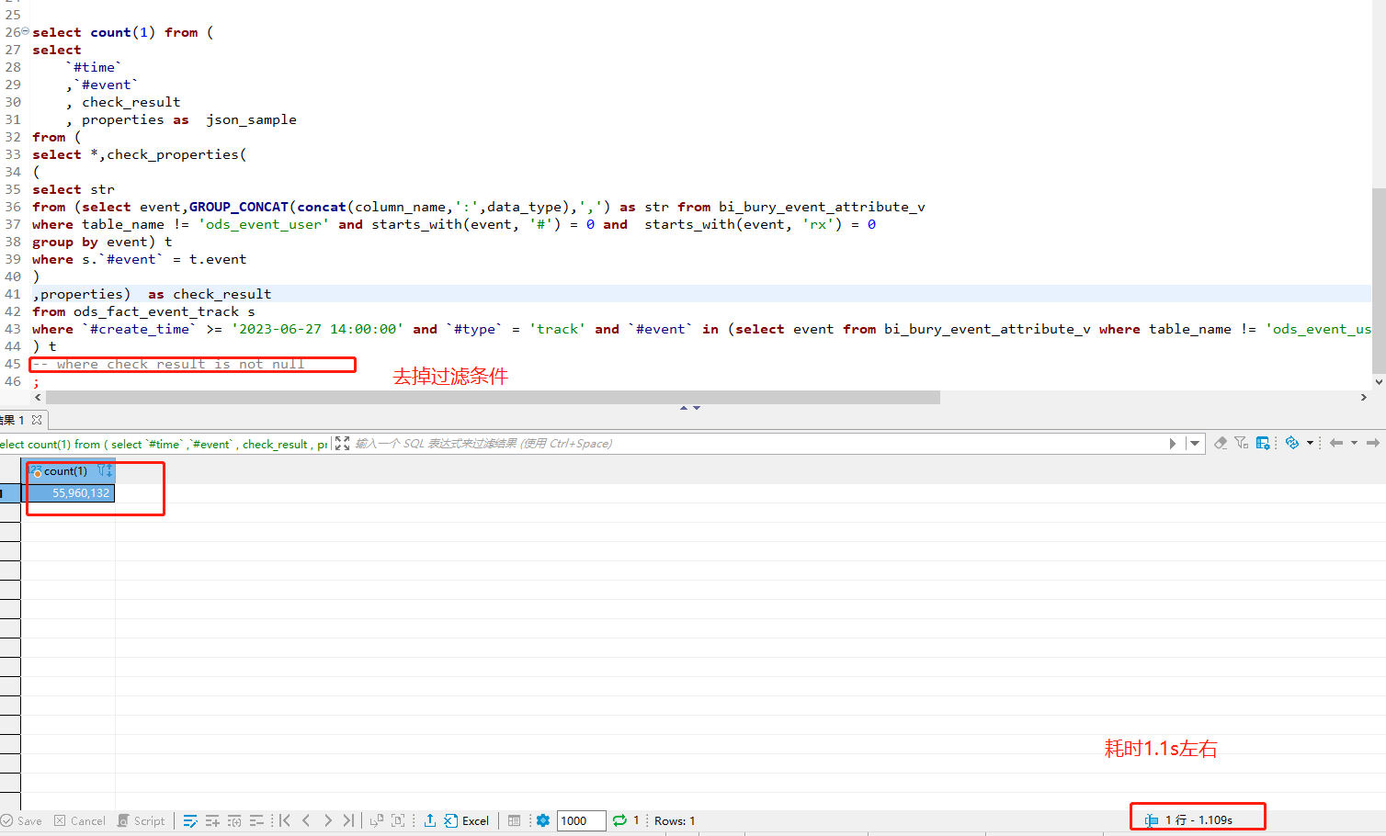Jump to the last result row

(348, 820)
